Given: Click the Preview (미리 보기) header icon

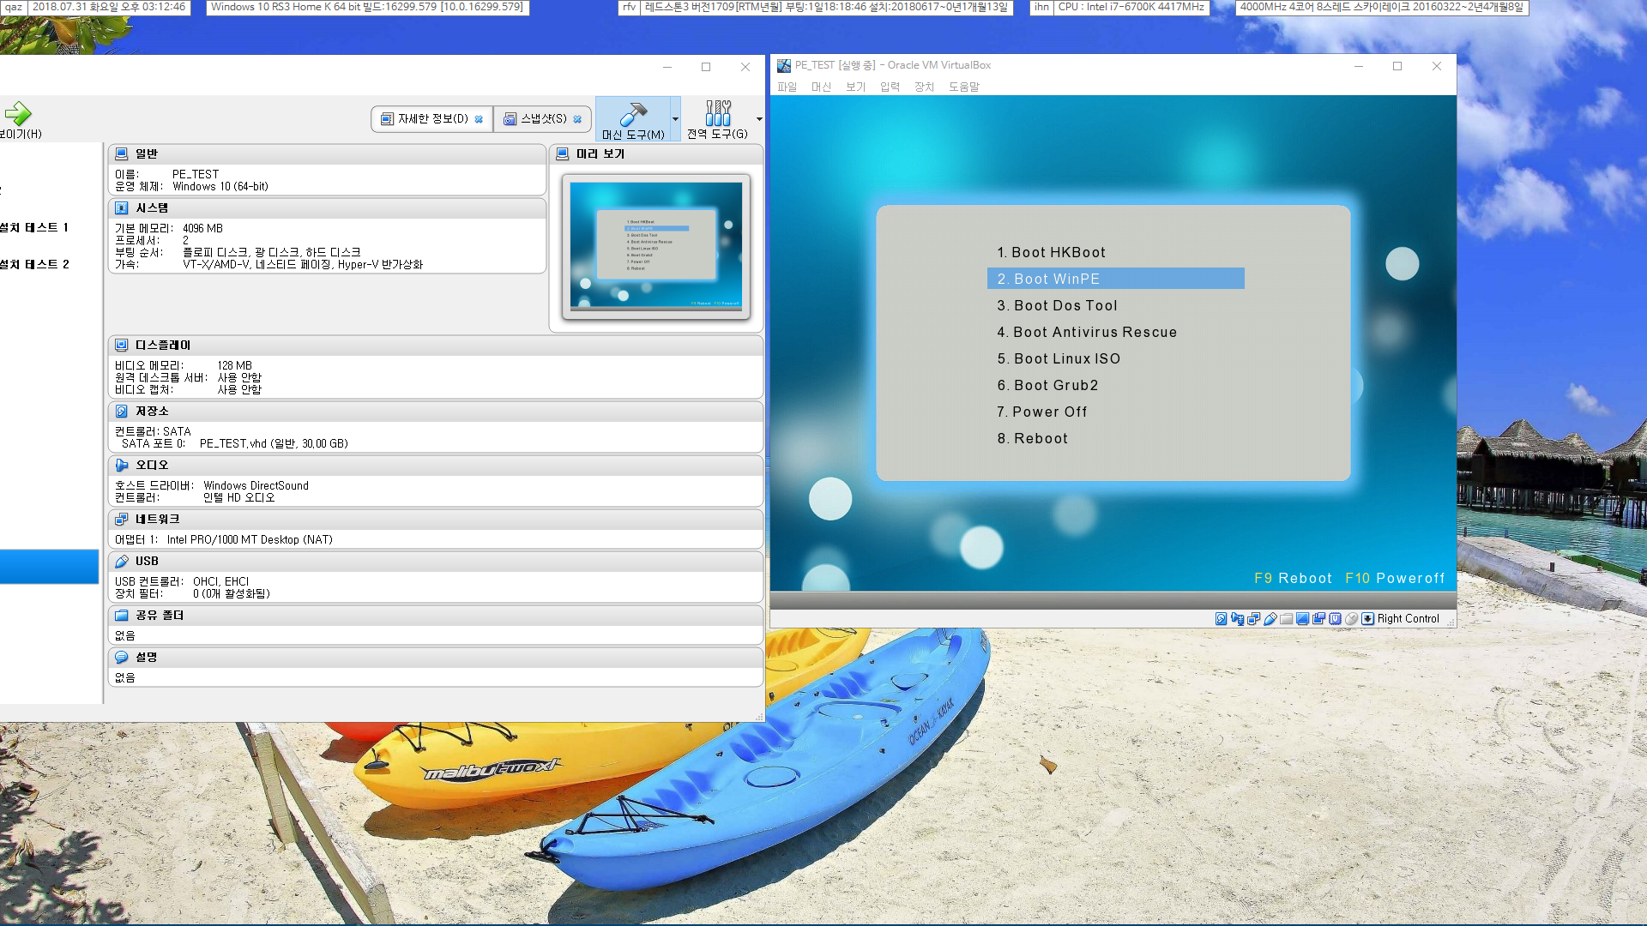Looking at the screenshot, I should tap(563, 153).
